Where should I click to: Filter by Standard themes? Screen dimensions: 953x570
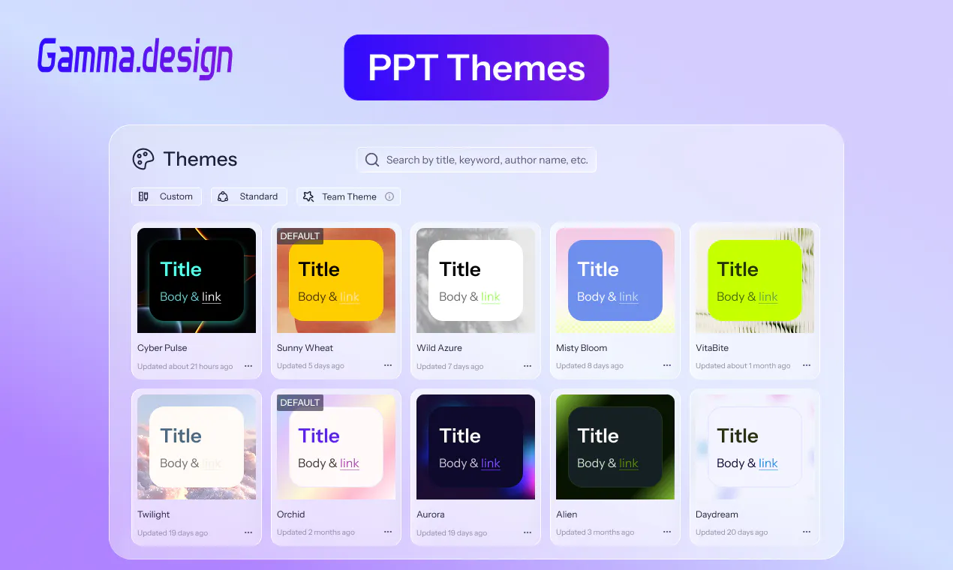tap(248, 196)
